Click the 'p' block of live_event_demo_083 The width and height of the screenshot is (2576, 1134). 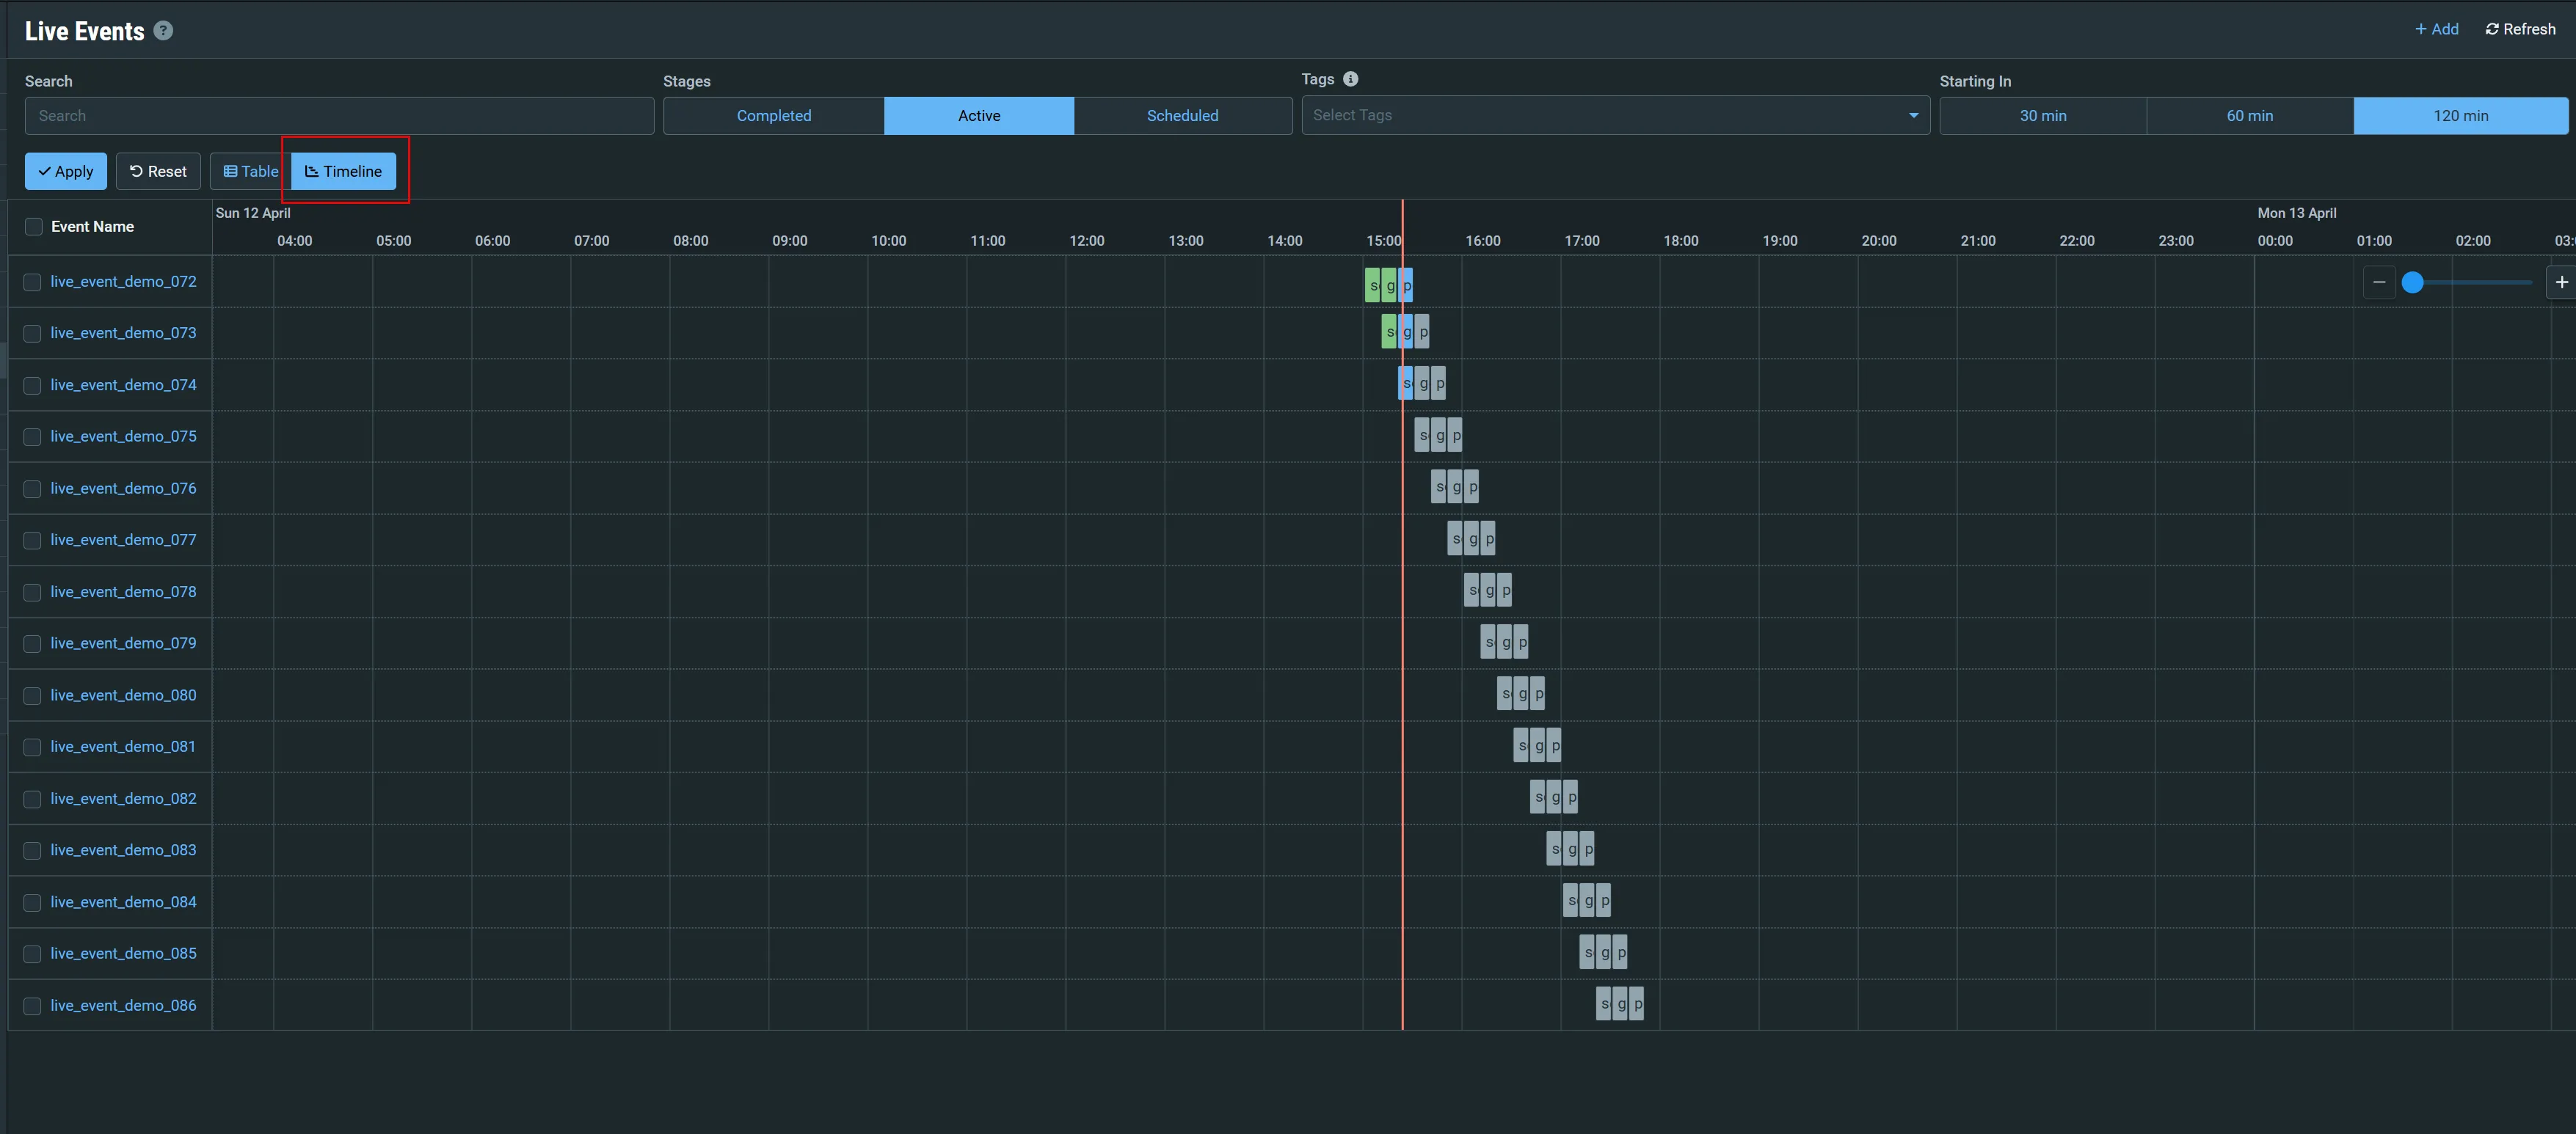[1588, 848]
